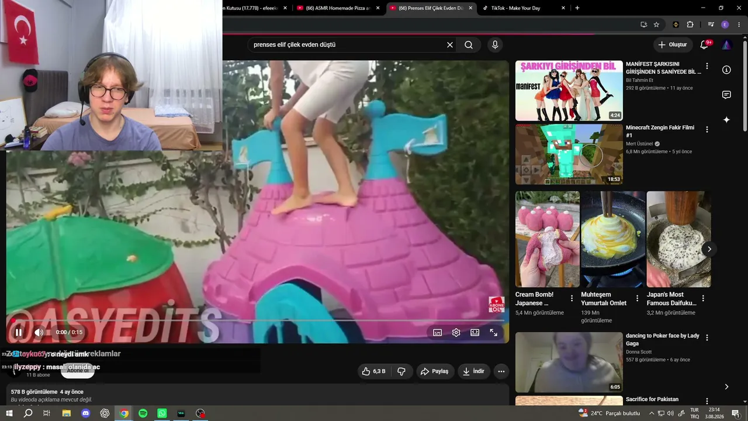This screenshot has height=421, width=748.
Task: Enter fullscreen on the video player
Action: pyautogui.click(x=493, y=332)
